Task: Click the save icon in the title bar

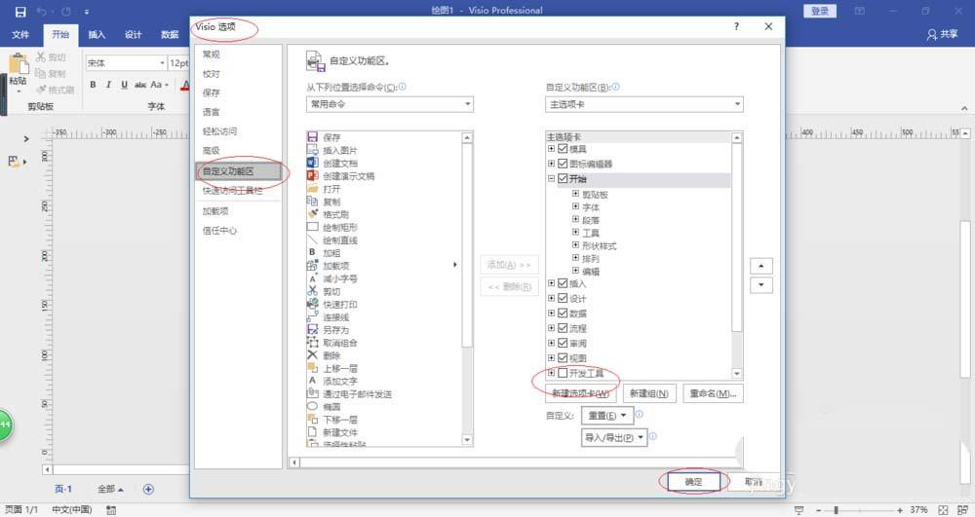Action: 20,11
